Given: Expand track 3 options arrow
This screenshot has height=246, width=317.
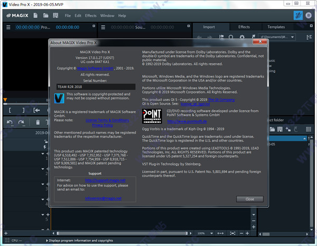Looking at the screenshot, I should 43,184.
